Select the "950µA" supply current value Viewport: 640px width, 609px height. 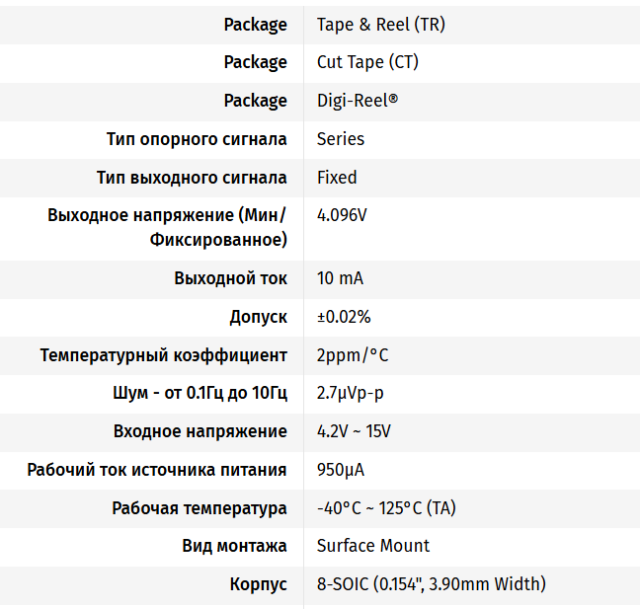tap(341, 470)
